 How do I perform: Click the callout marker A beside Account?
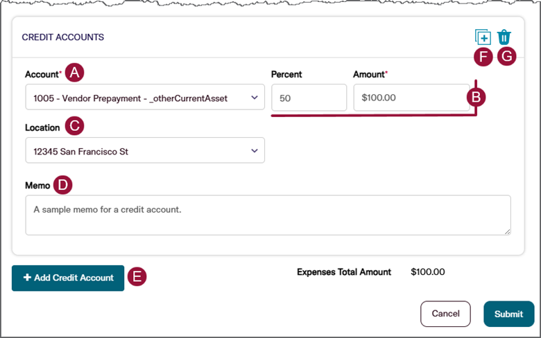[74, 73]
